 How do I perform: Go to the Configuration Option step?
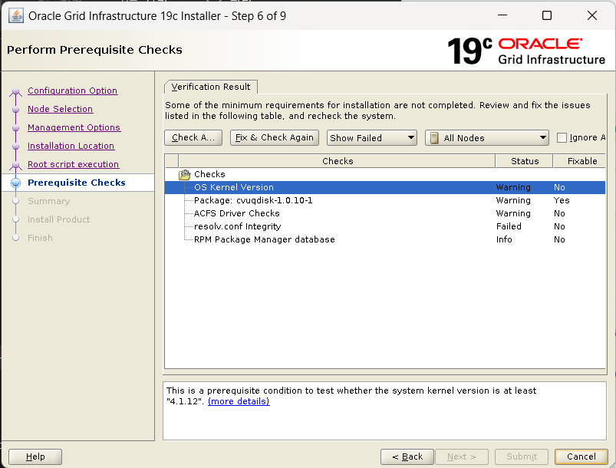pos(73,91)
